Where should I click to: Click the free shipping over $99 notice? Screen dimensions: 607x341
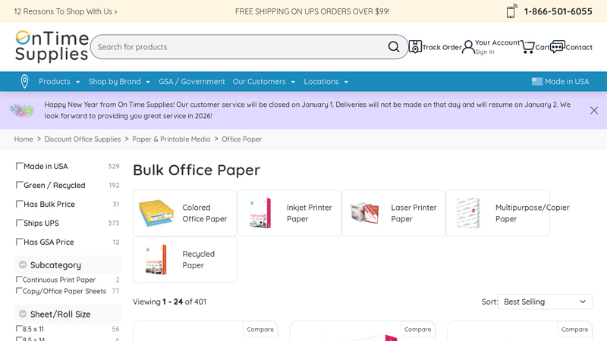coord(312,11)
